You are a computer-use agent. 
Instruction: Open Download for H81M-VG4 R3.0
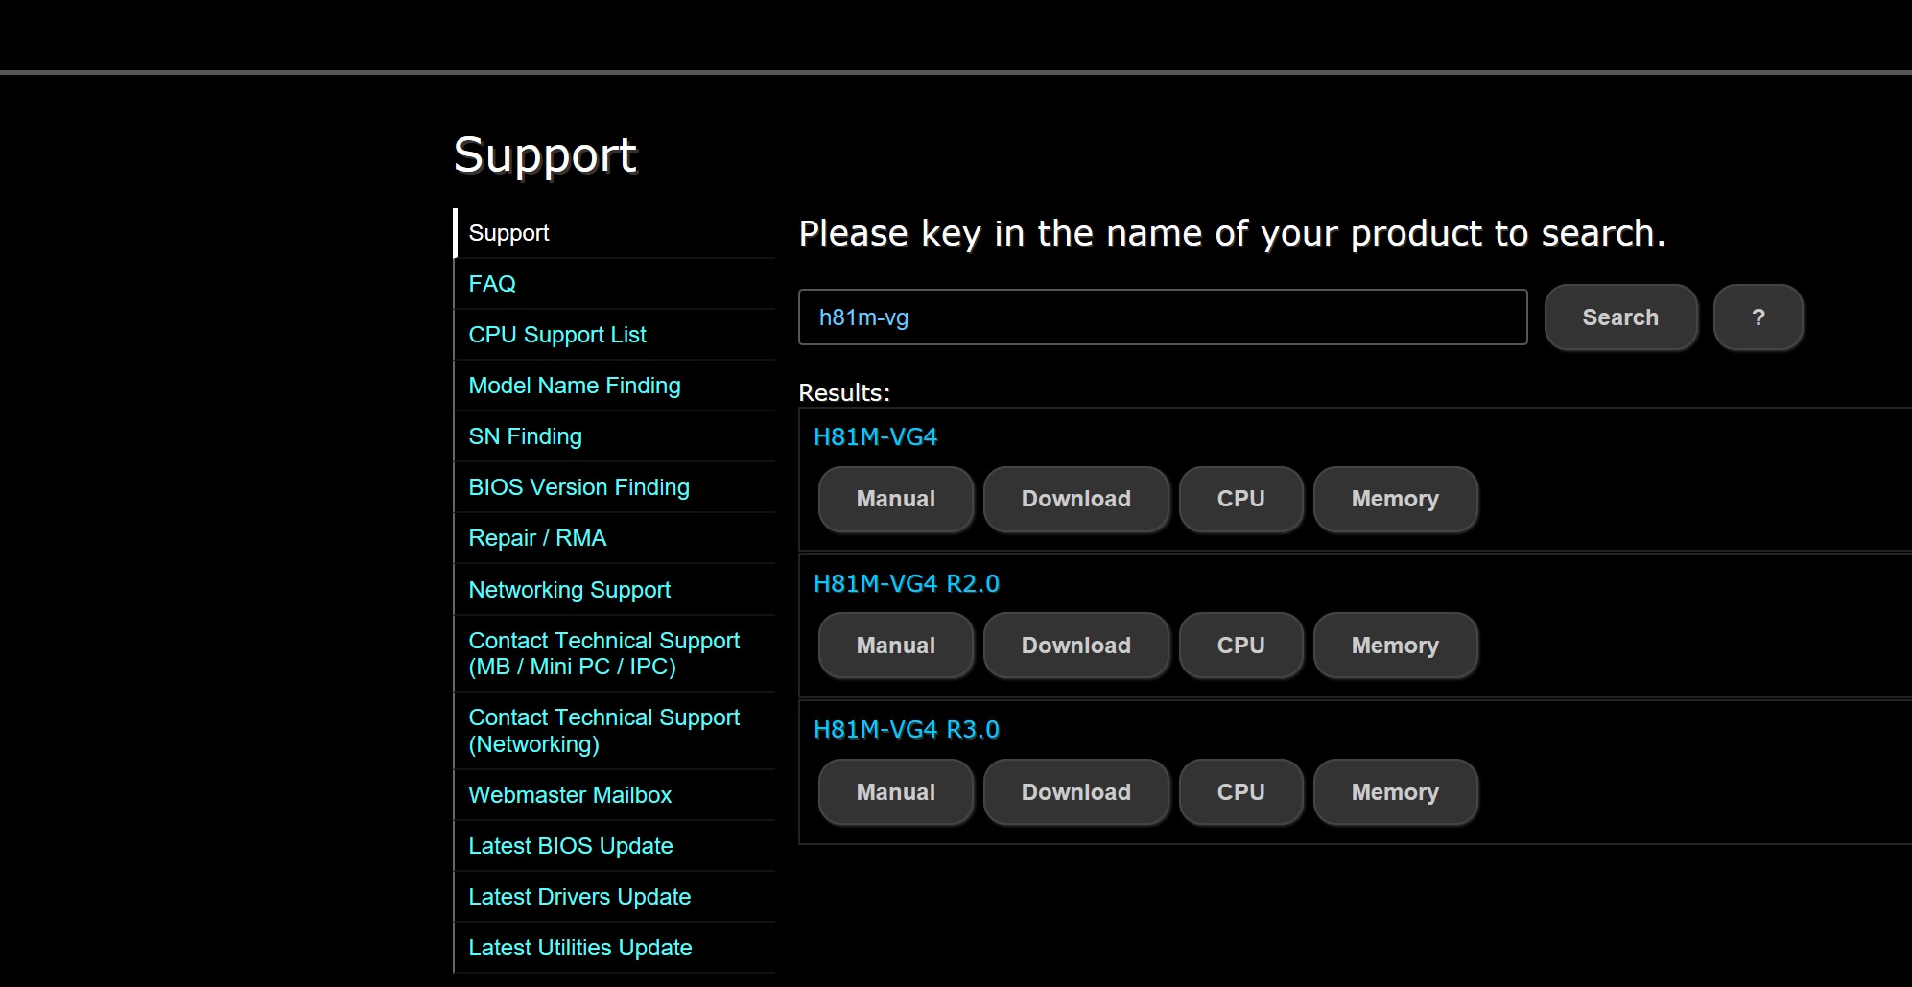point(1076,792)
